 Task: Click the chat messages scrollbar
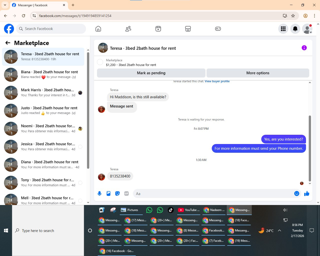[x=310, y=148]
